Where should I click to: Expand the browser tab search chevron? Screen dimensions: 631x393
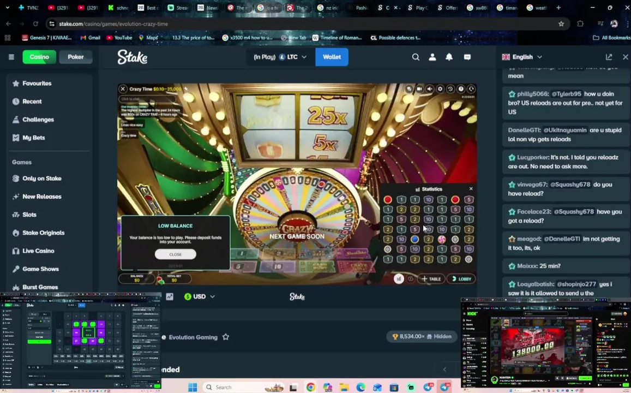click(x=7, y=8)
